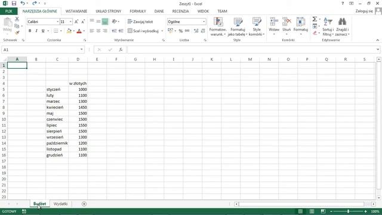
Task: Center cell text horizontally
Action: pos(98,31)
